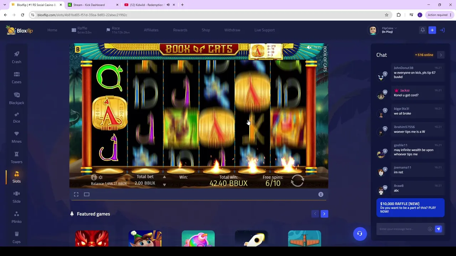Show next featured games

[324, 214]
